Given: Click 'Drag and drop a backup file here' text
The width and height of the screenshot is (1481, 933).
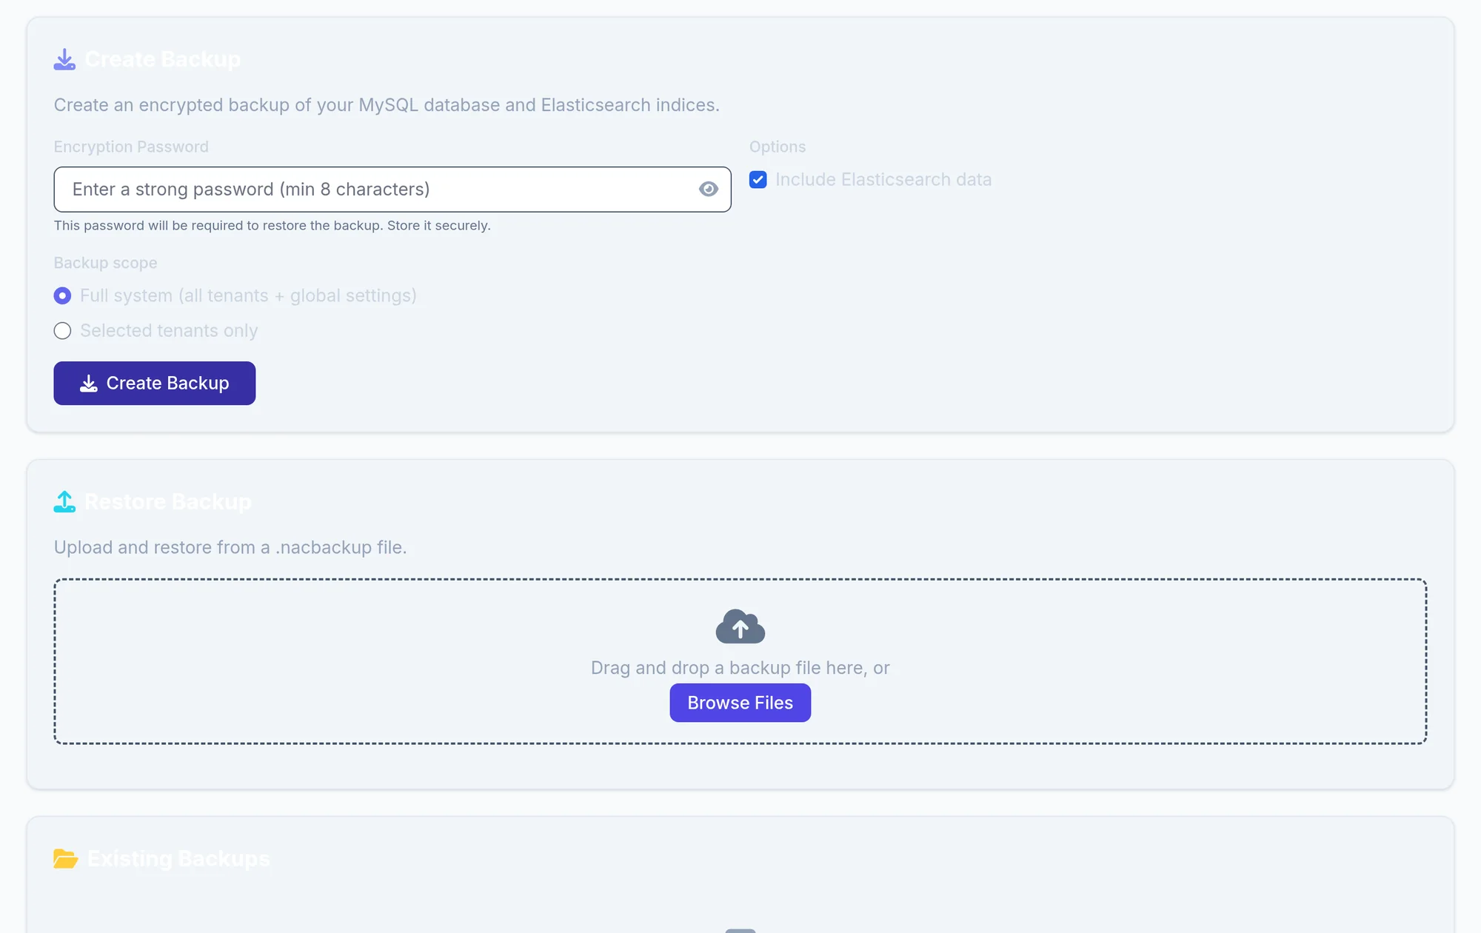Looking at the screenshot, I should click(x=740, y=668).
